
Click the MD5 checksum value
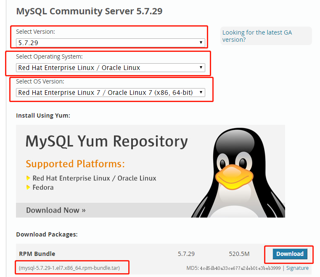pyautogui.click(x=240, y=268)
